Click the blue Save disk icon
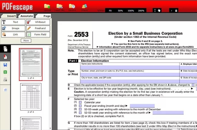 pyautogui.click(x=5, y=65)
